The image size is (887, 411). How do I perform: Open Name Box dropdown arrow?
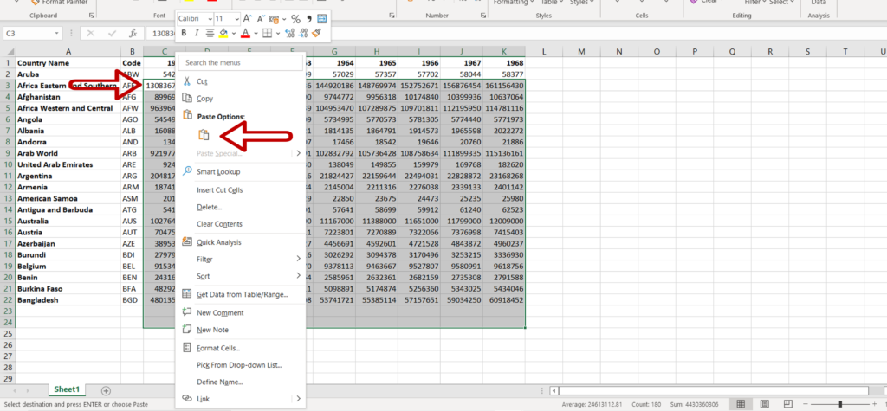pyautogui.click(x=56, y=34)
